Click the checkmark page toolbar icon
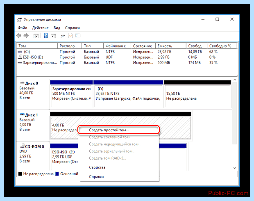Viewport: 254px width, 201px height. [70, 36]
